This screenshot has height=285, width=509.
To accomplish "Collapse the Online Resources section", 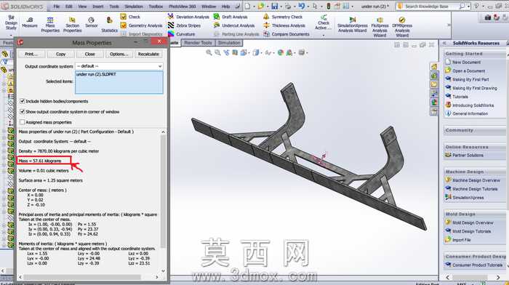I will click(475, 147).
